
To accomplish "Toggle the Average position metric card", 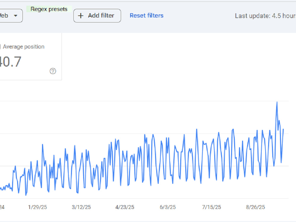I will tap(30, 56).
